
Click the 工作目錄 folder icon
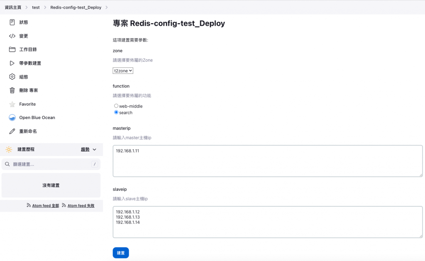(12, 49)
